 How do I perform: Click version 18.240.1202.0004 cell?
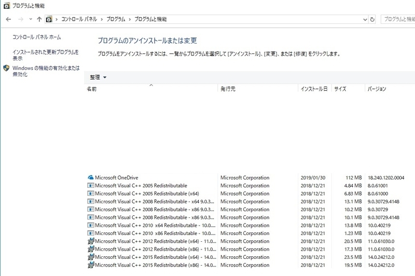386,177
